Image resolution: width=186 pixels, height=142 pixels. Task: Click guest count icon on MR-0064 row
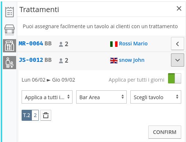tap(61, 44)
